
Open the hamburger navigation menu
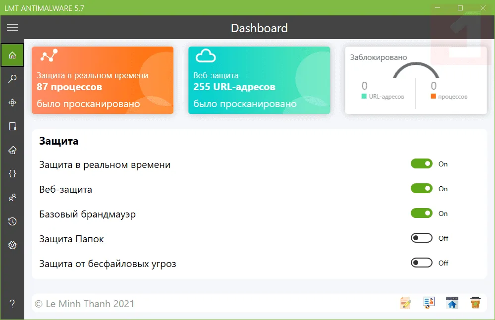tap(12, 27)
